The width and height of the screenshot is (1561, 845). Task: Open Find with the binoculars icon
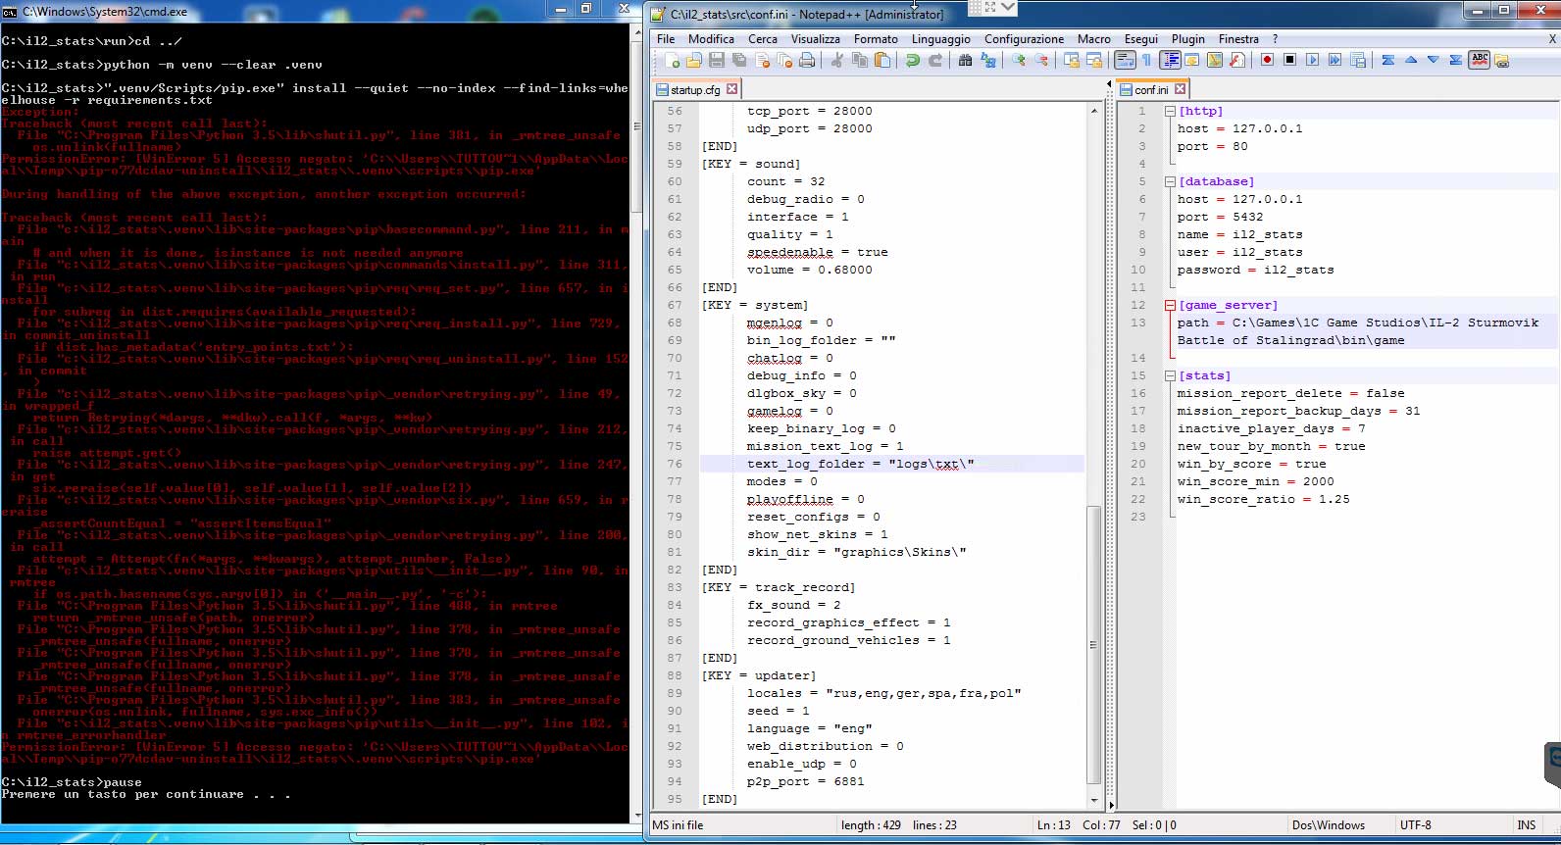(x=965, y=61)
